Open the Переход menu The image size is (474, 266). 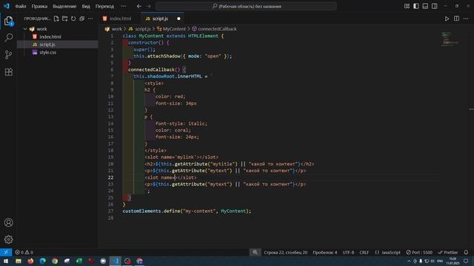point(104,6)
